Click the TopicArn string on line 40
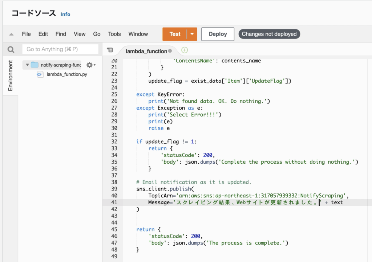Viewport: 372px width, 262px height. 261,196
